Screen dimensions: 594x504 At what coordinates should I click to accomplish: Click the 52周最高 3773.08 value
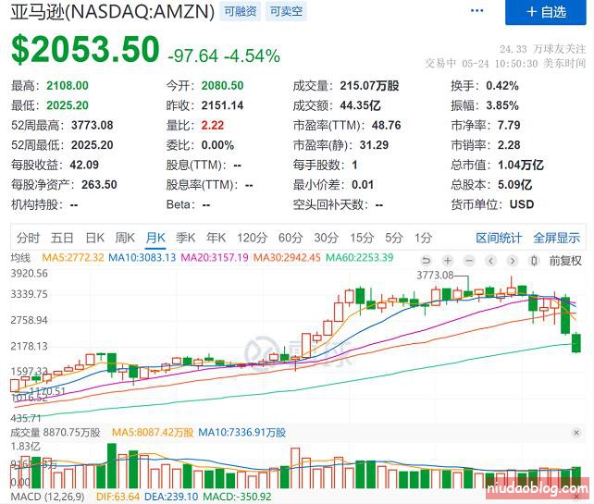pyautogui.click(x=92, y=126)
